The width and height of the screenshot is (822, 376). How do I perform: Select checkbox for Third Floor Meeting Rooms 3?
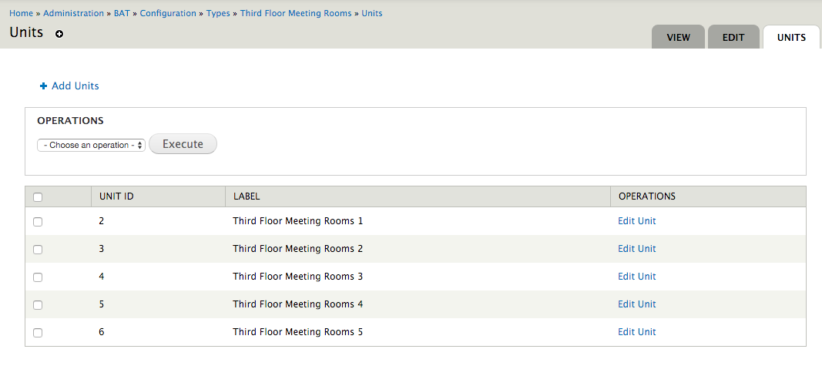[x=38, y=277]
